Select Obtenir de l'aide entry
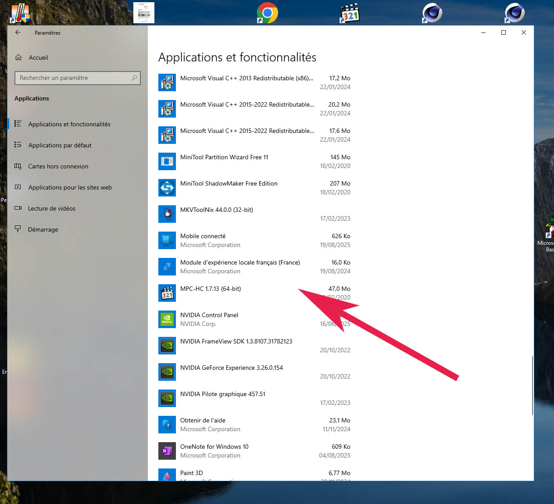 [x=254, y=425]
